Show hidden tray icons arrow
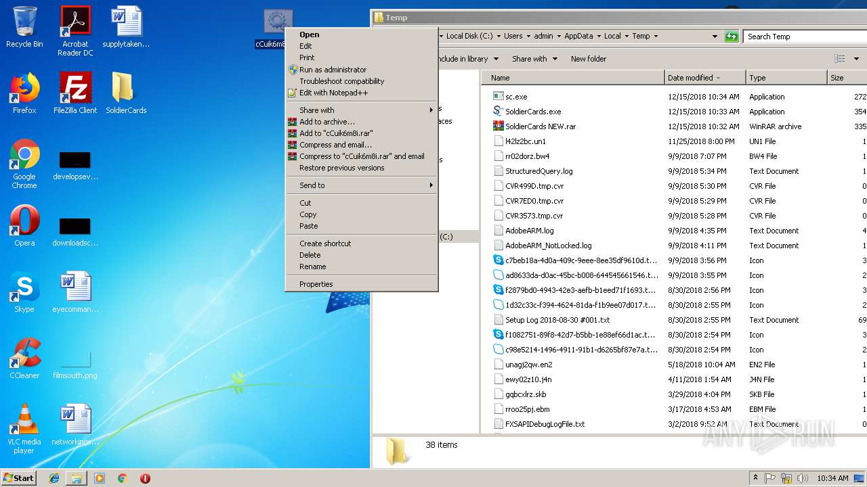 755,478
